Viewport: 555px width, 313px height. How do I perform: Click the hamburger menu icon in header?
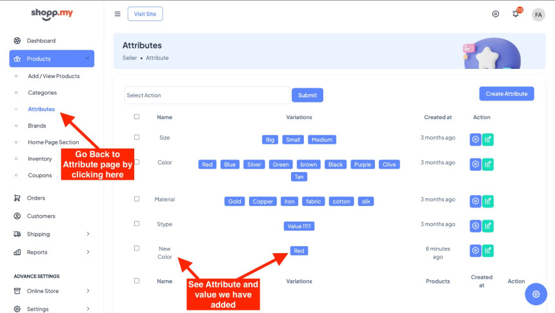(117, 14)
